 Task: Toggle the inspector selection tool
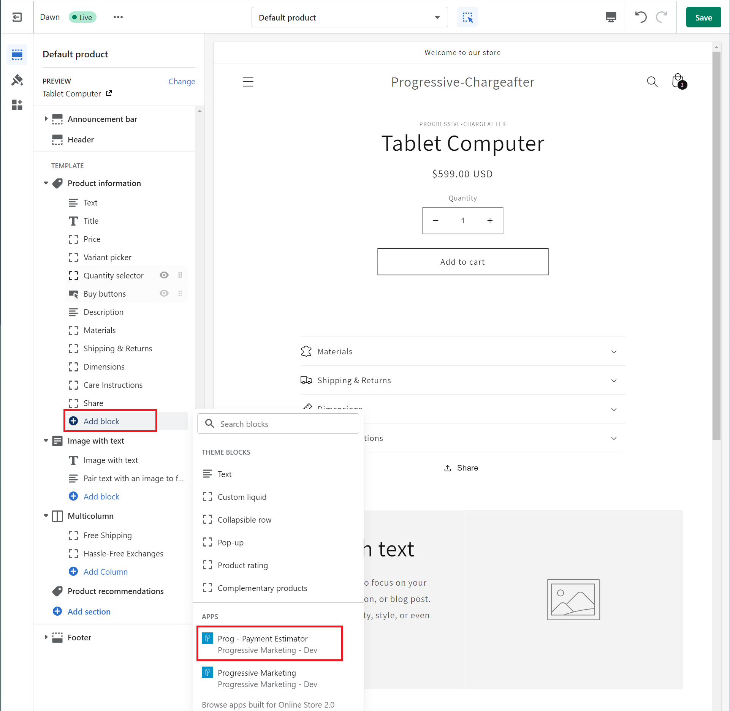tap(467, 17)
